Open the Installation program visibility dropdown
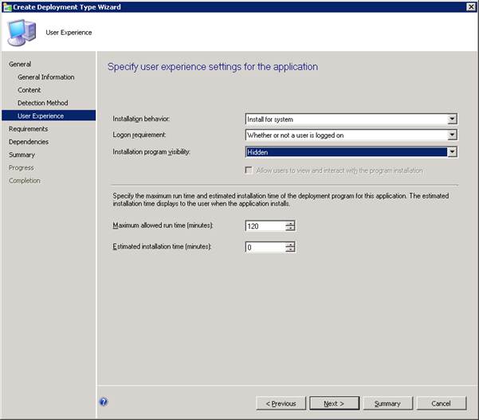The width and height of the screenshot is (479, 420). [452, 151]
